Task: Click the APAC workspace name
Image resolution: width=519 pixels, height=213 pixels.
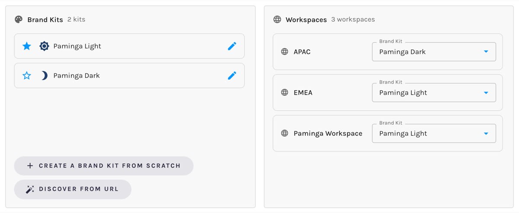Action: [x=302, y=52]
